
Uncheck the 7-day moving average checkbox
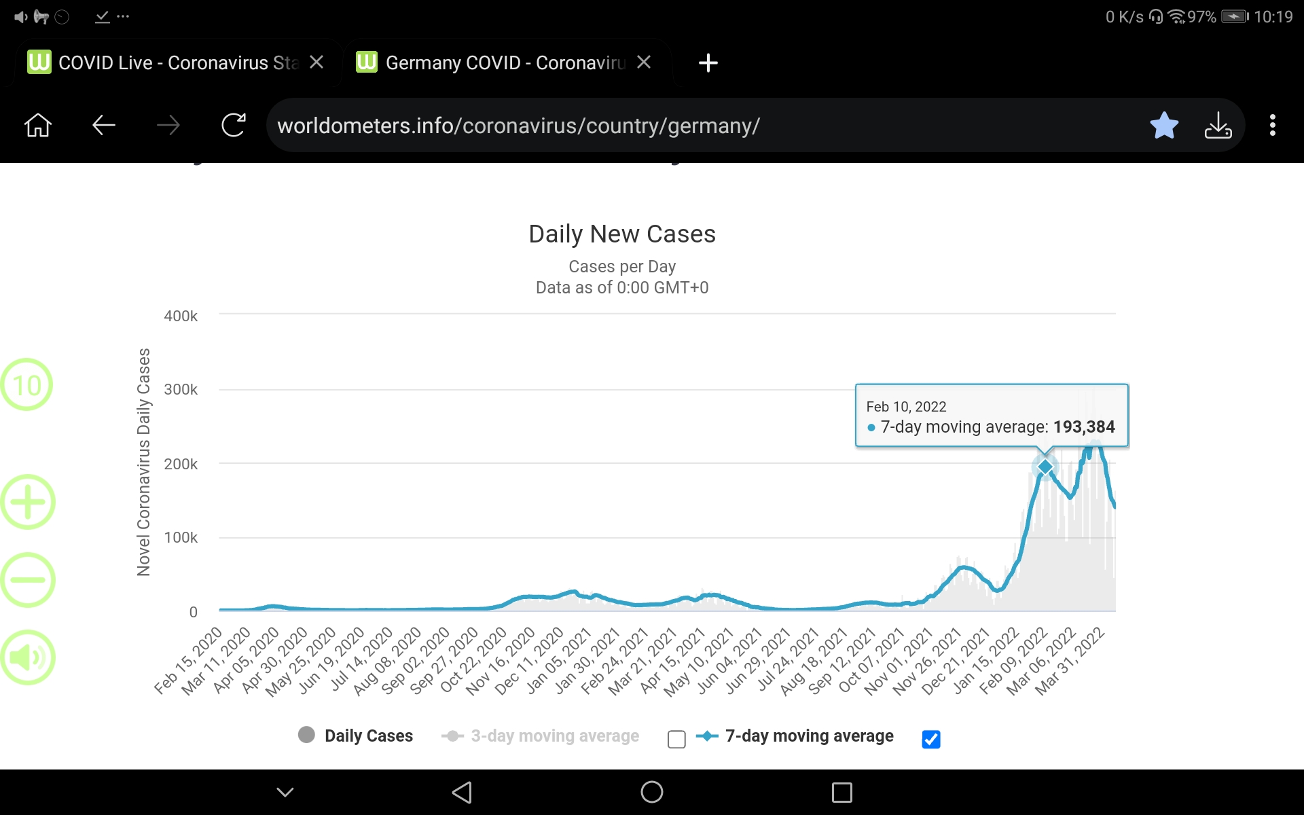coord(931,739)
